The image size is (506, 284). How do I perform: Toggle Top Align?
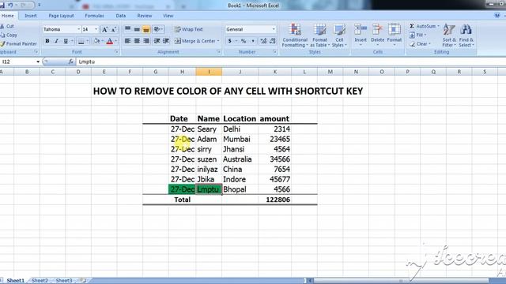click(128, 29)
